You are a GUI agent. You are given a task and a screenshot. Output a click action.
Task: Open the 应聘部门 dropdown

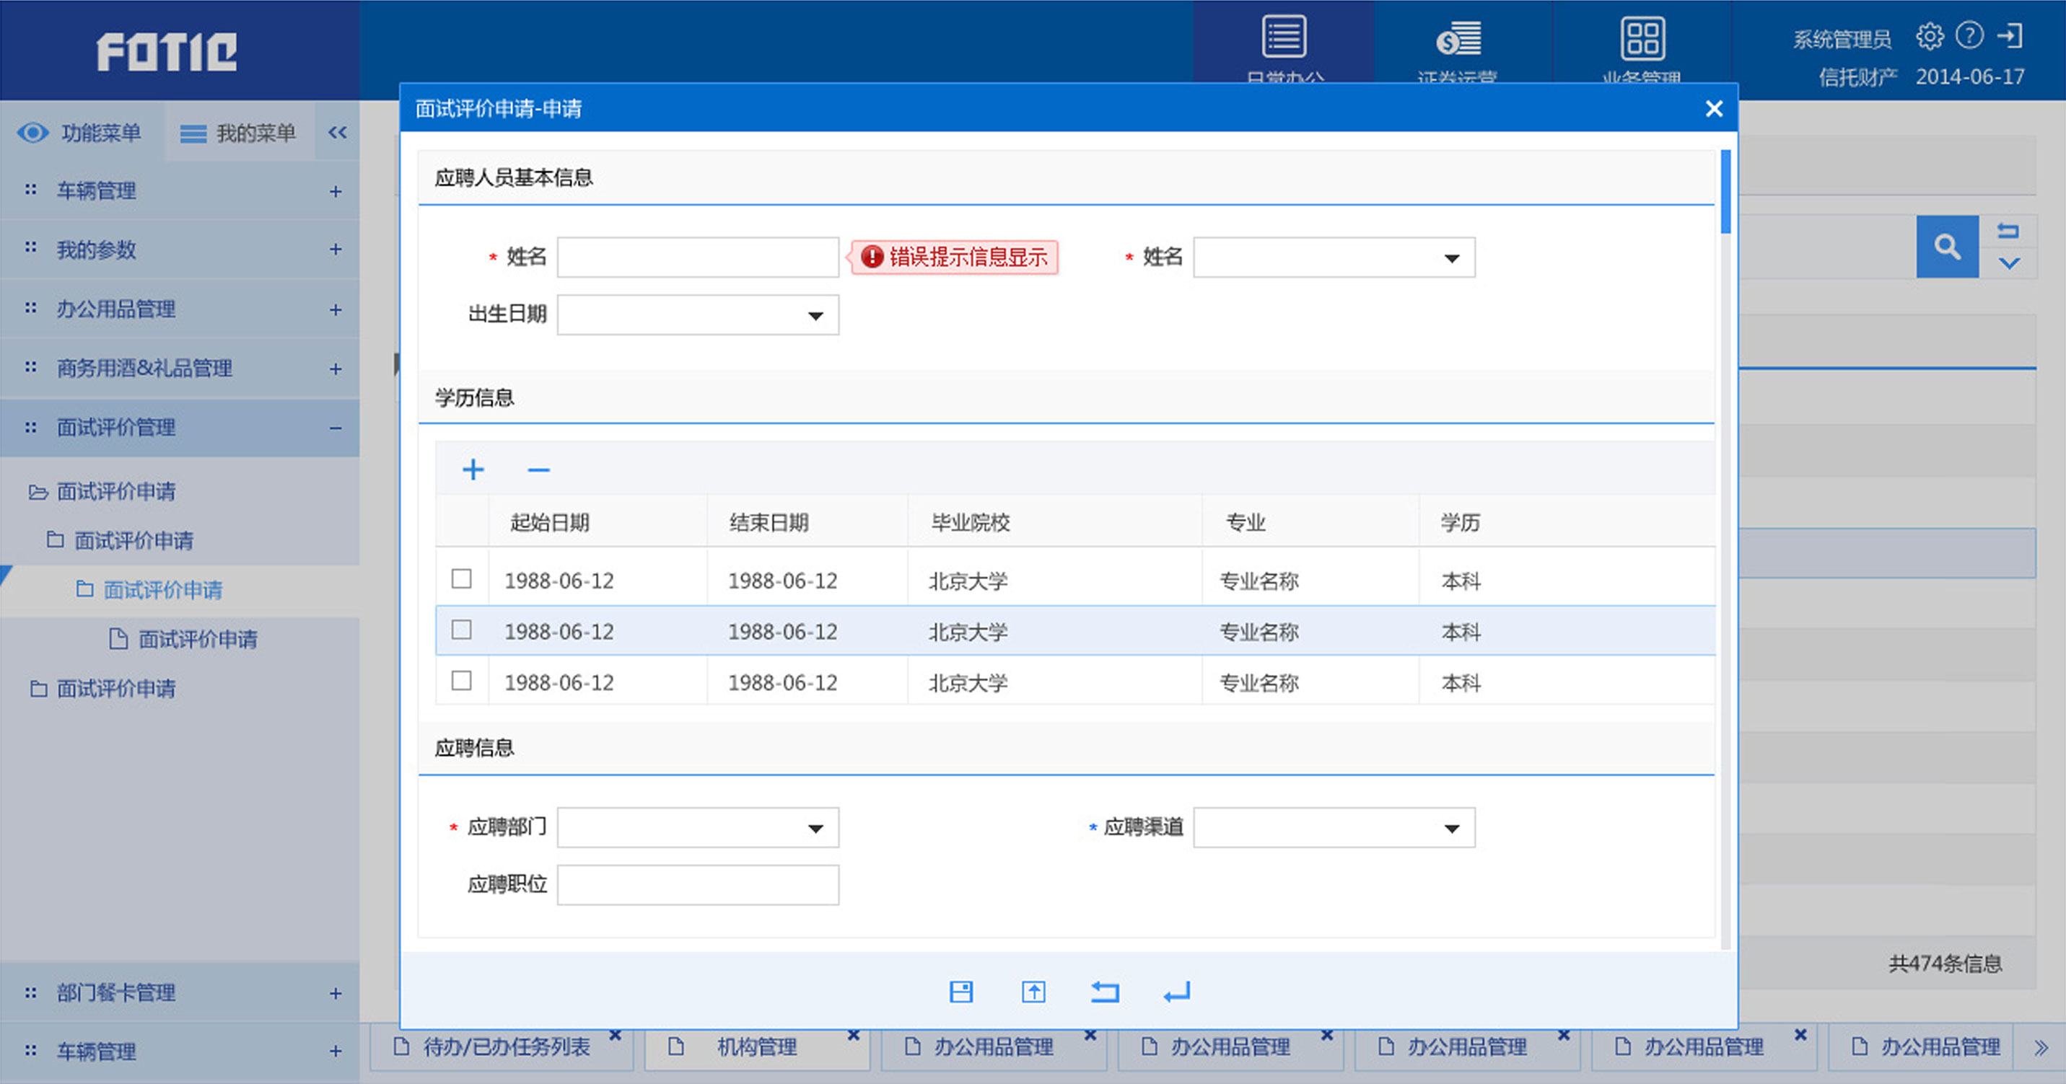click(815, 827)
